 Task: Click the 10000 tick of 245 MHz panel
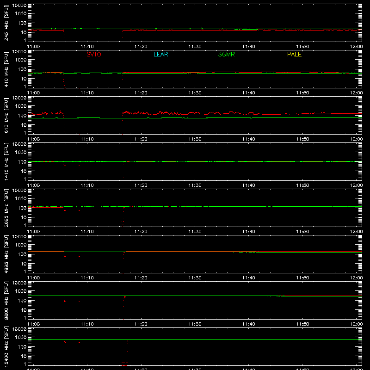pos(19,6)
